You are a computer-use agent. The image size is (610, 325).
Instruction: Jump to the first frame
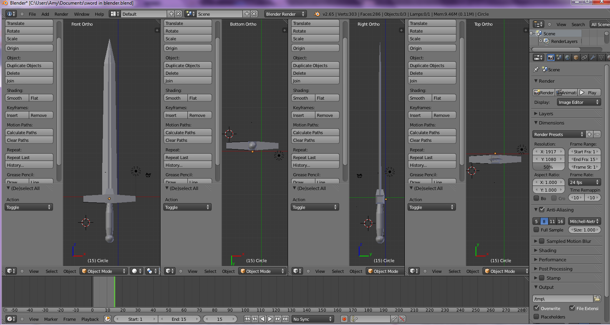point(247,319)
